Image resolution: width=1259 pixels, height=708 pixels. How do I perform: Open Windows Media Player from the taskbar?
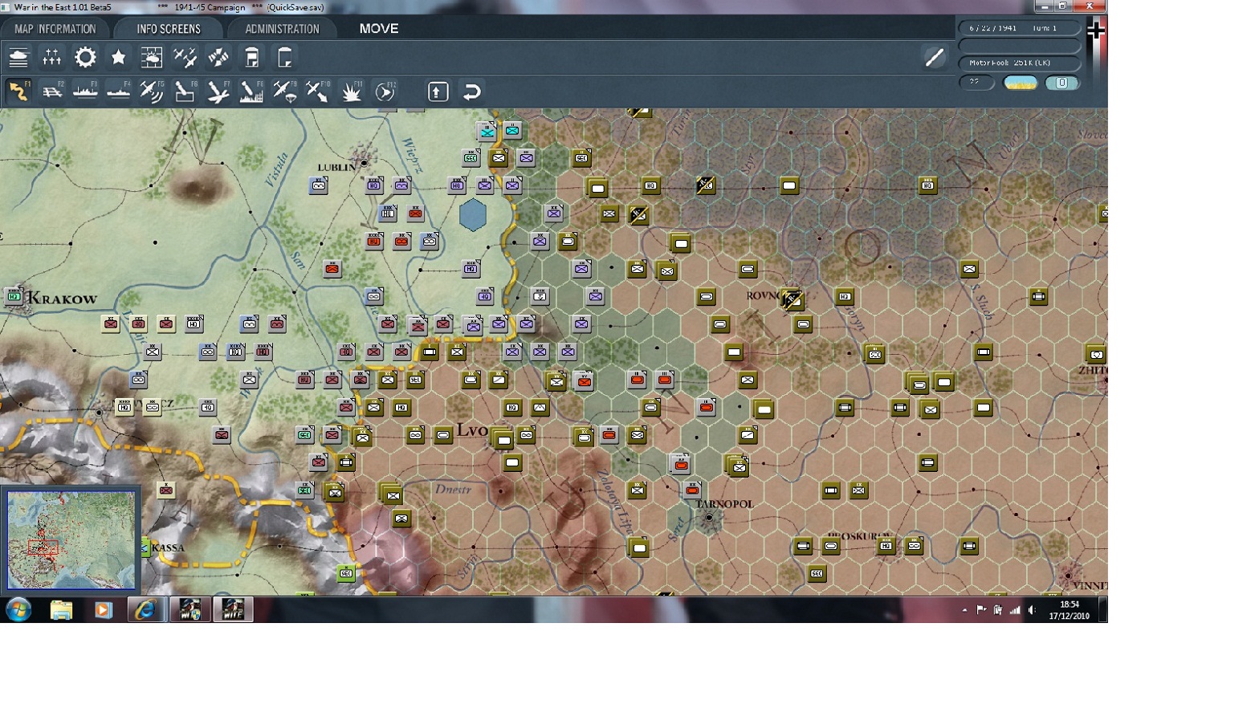coord(103,610)
